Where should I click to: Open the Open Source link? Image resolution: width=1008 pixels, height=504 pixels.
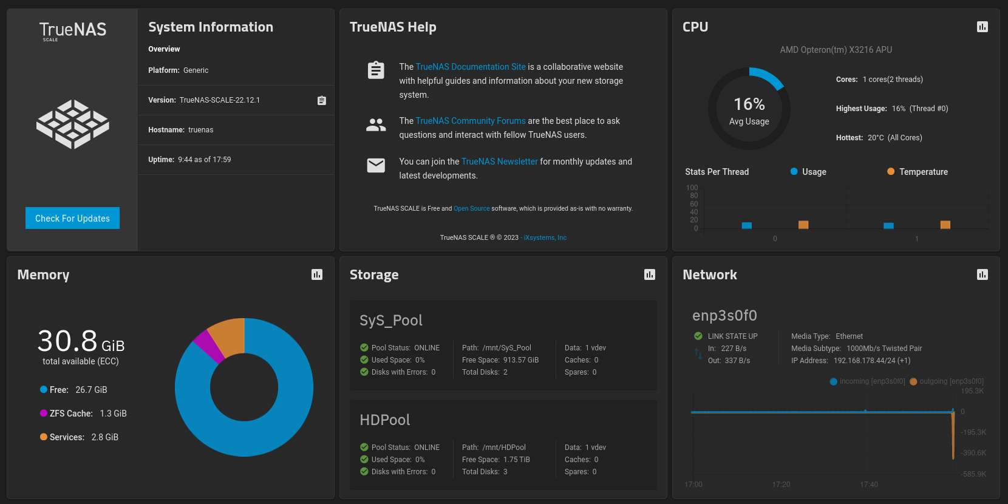coord(472,208)
